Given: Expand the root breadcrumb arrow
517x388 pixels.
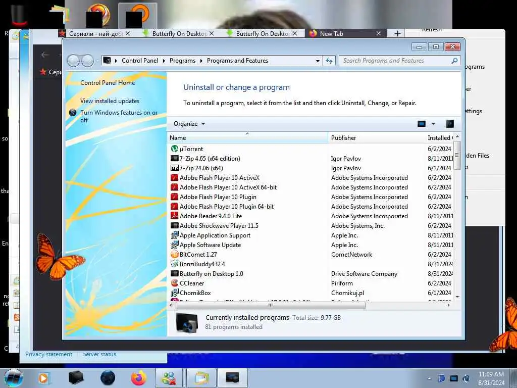Looking at the screenshot, I should pos(116,61).
